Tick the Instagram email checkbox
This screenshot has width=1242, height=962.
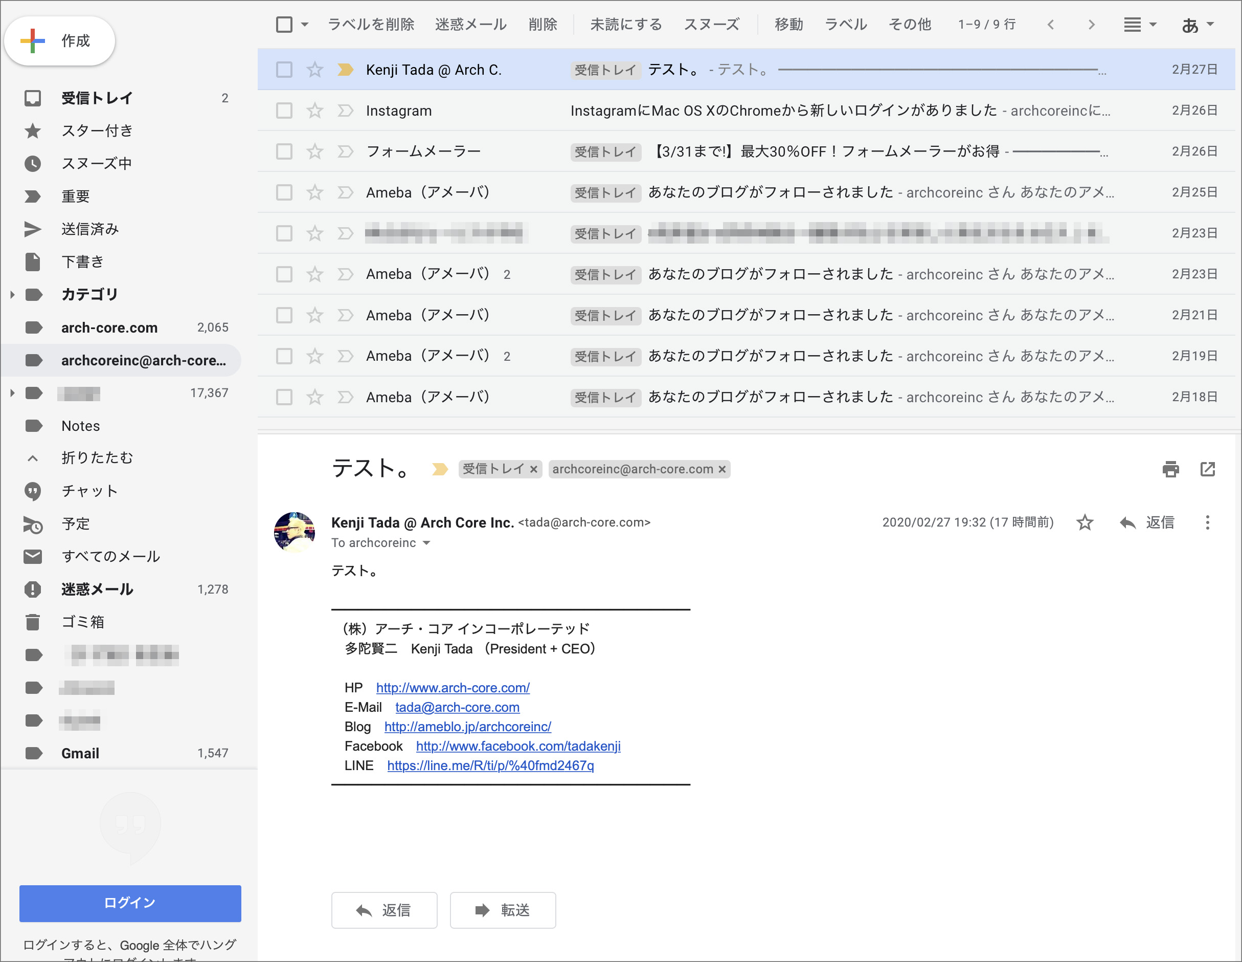284,111
